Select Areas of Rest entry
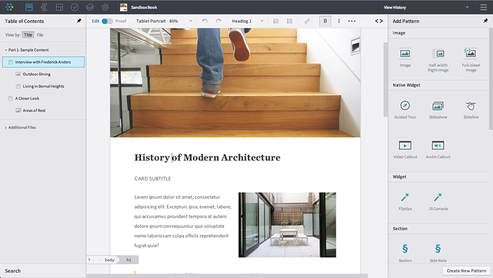The width and height of the screenshot is (493, 278). click(34, 110)
